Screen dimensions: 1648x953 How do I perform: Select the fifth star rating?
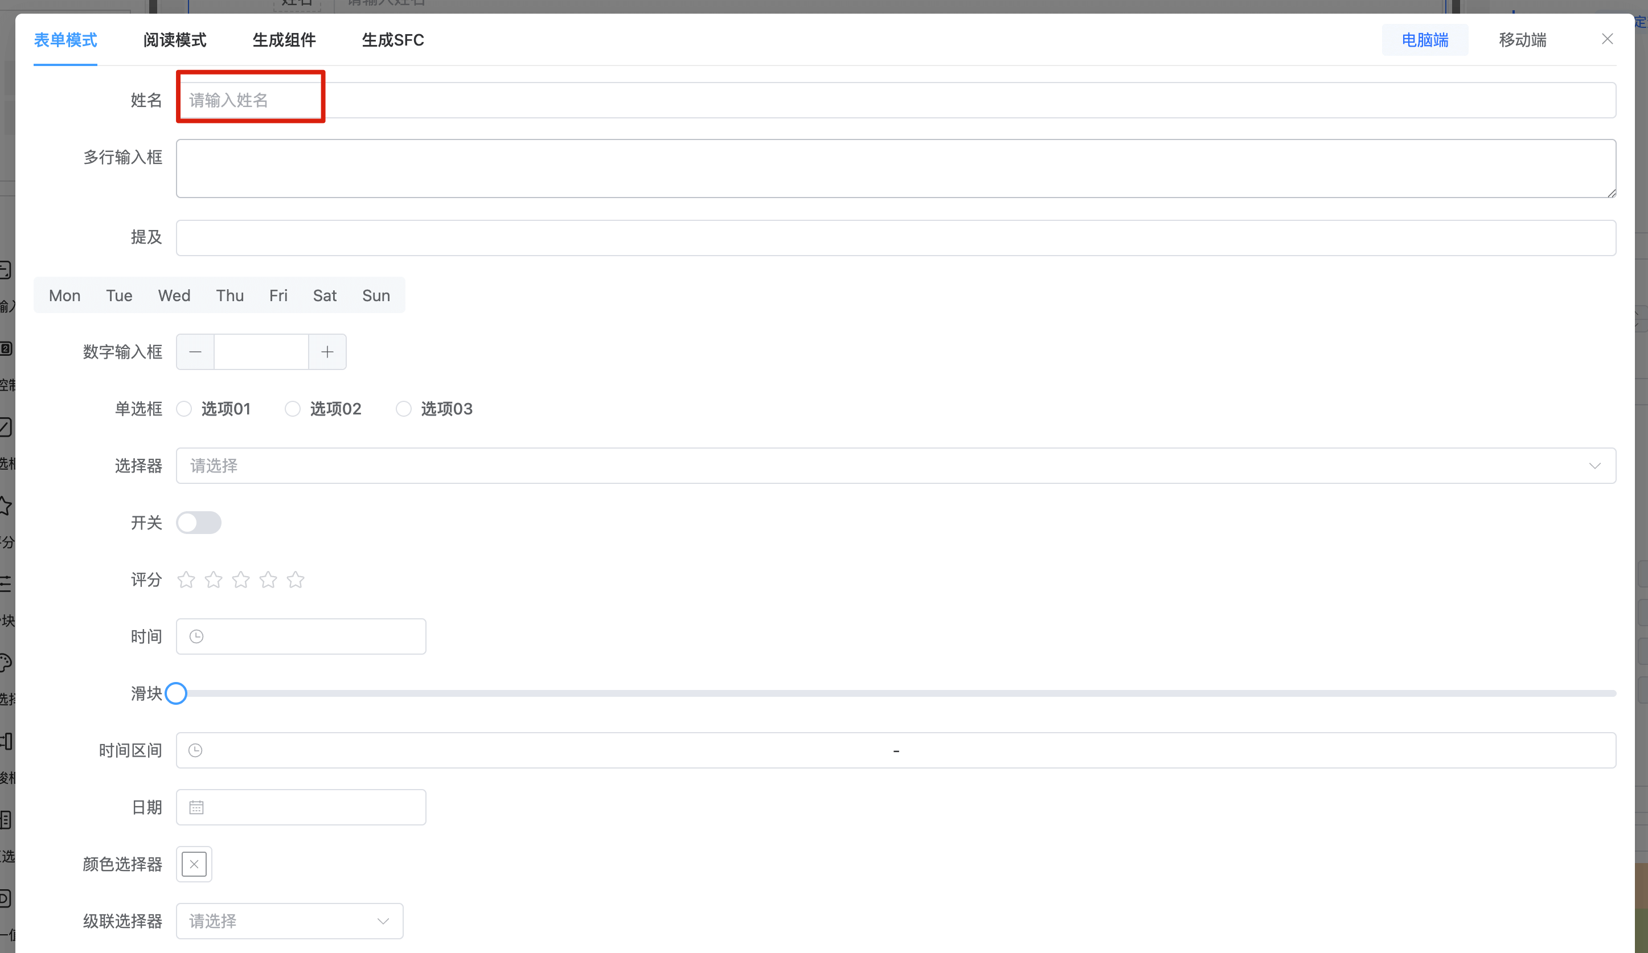pyautogui.click(x=296, y=580)
